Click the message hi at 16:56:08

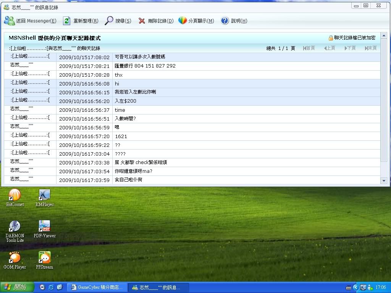click(117, 84)
